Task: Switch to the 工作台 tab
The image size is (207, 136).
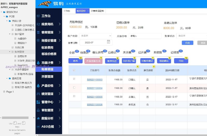Action: coord(67,11)
